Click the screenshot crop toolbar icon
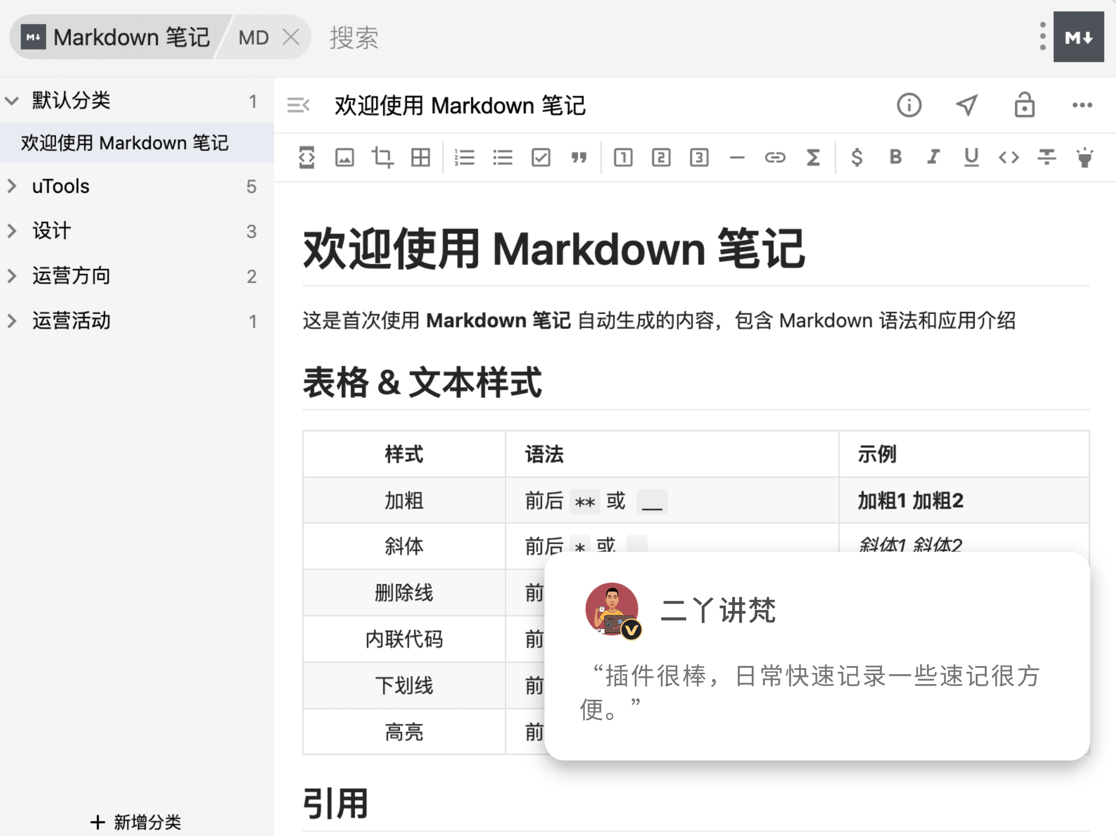The height and width of the screenshot is (836, 1116). 382,157
